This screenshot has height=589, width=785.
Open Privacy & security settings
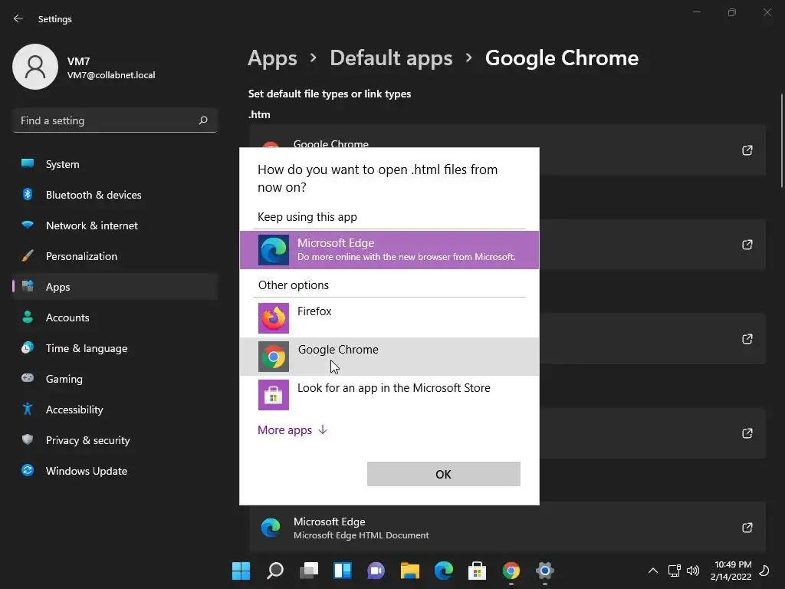click(115, 440)
